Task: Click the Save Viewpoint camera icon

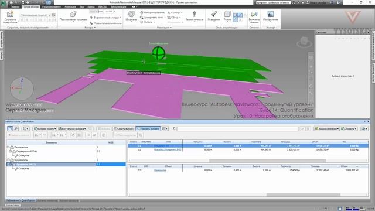Action: pos(10,14)
